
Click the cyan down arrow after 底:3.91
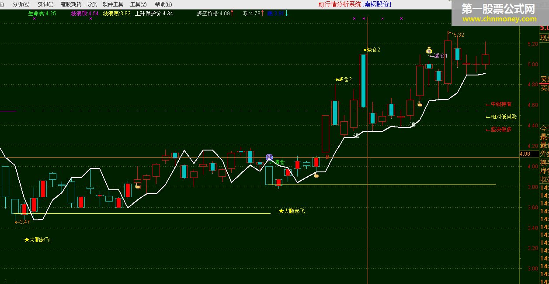pyautogui.click(x=286, y=14)
